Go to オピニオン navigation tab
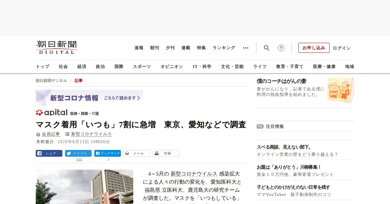Screen dimensions: 390x204 pos(172,67)
